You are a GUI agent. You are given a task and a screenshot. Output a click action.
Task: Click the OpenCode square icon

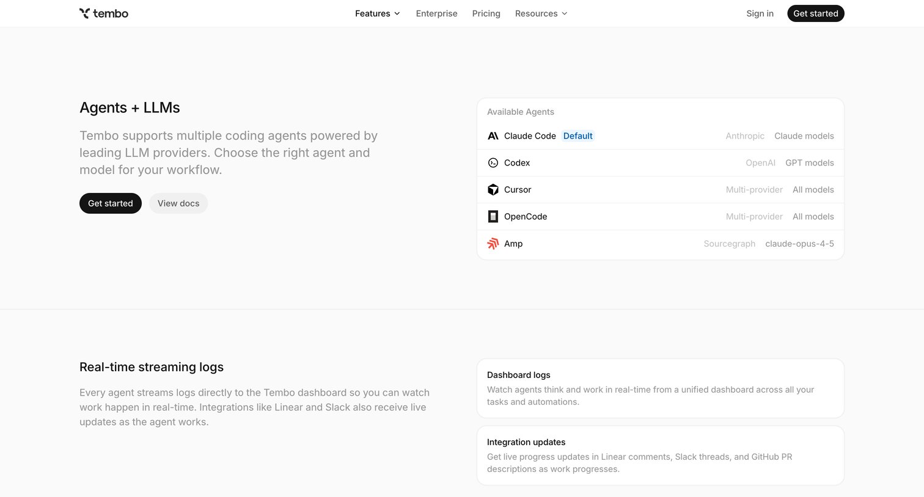point(493,217)
